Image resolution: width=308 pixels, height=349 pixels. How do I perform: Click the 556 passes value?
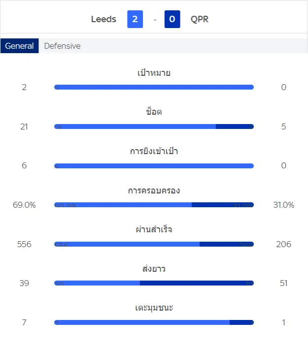pos(24,244)
